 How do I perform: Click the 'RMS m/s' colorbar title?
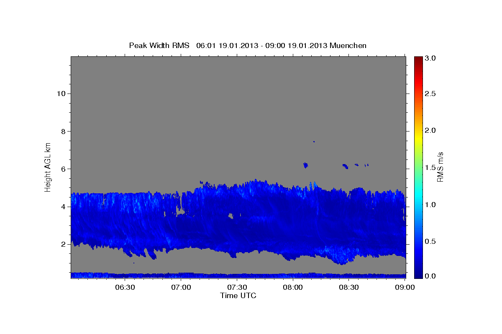point(440,167)
